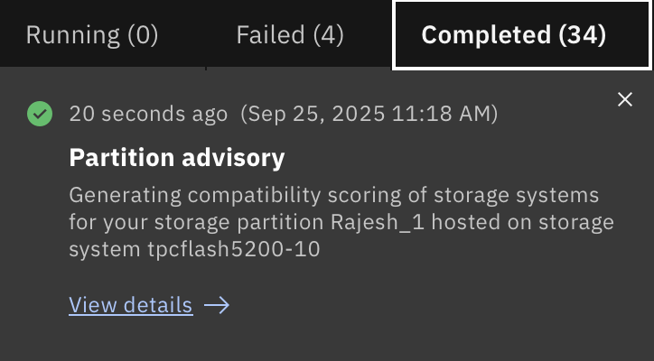Click the (0) count on Running tab
Image resolution: width=654 pixels, height=361 pixels.
139,35
